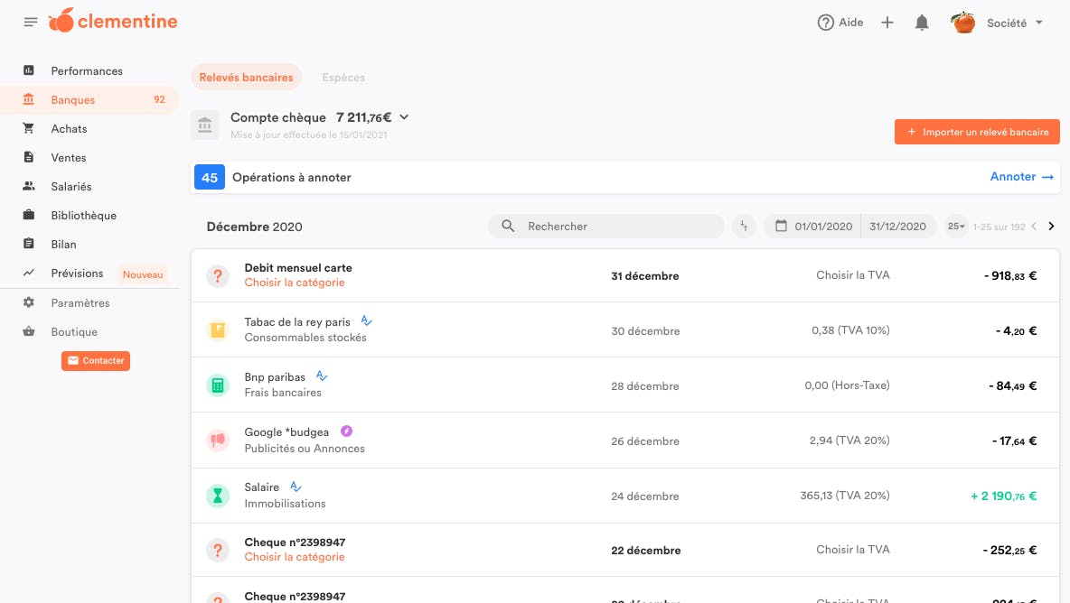The image size is (1070, 603).
Task: Choose category for Debit mensuel carte
Action: (x=295, y=283)
